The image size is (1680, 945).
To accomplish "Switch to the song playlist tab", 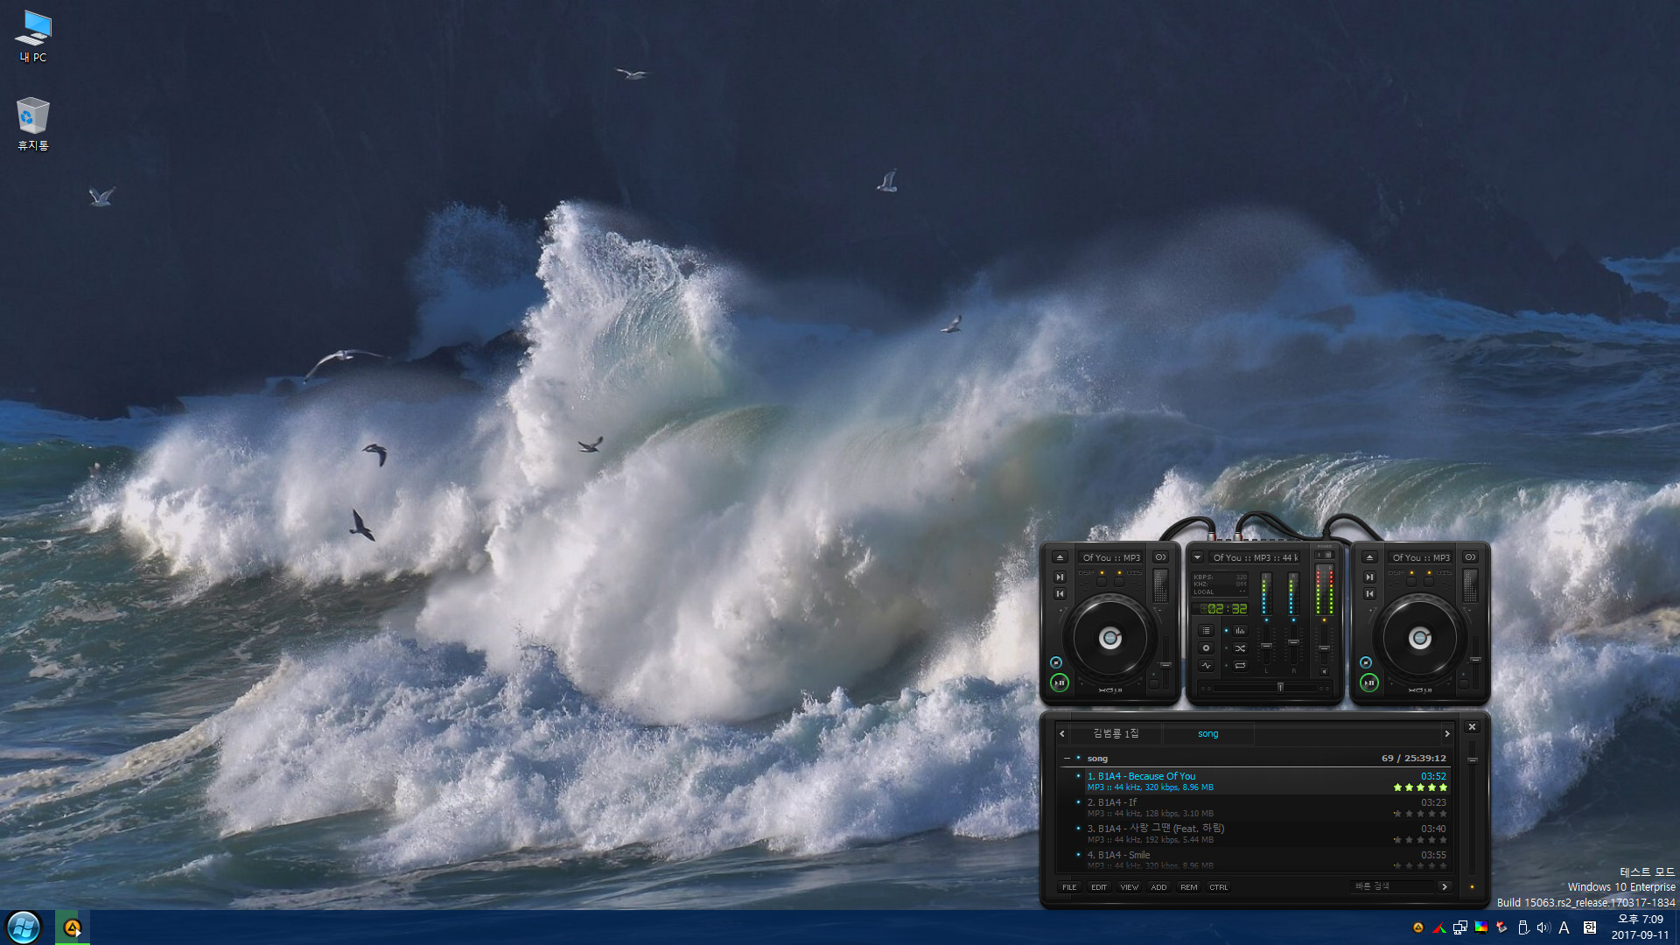I will (1207, 733).
